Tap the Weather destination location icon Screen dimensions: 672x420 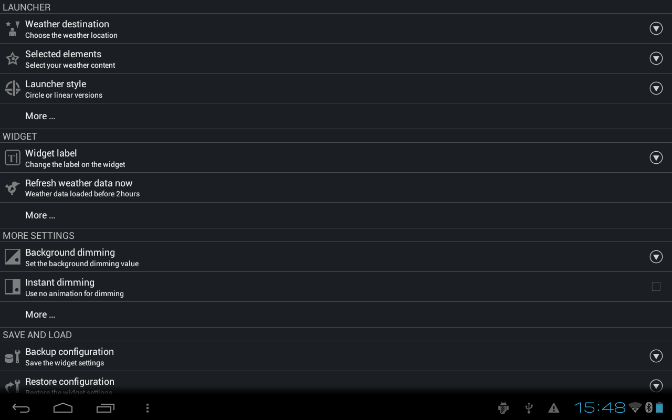(13, 28)
